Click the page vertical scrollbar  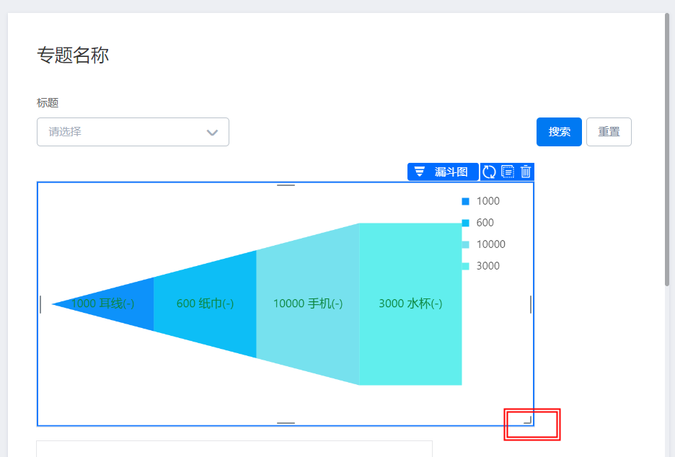667,149
